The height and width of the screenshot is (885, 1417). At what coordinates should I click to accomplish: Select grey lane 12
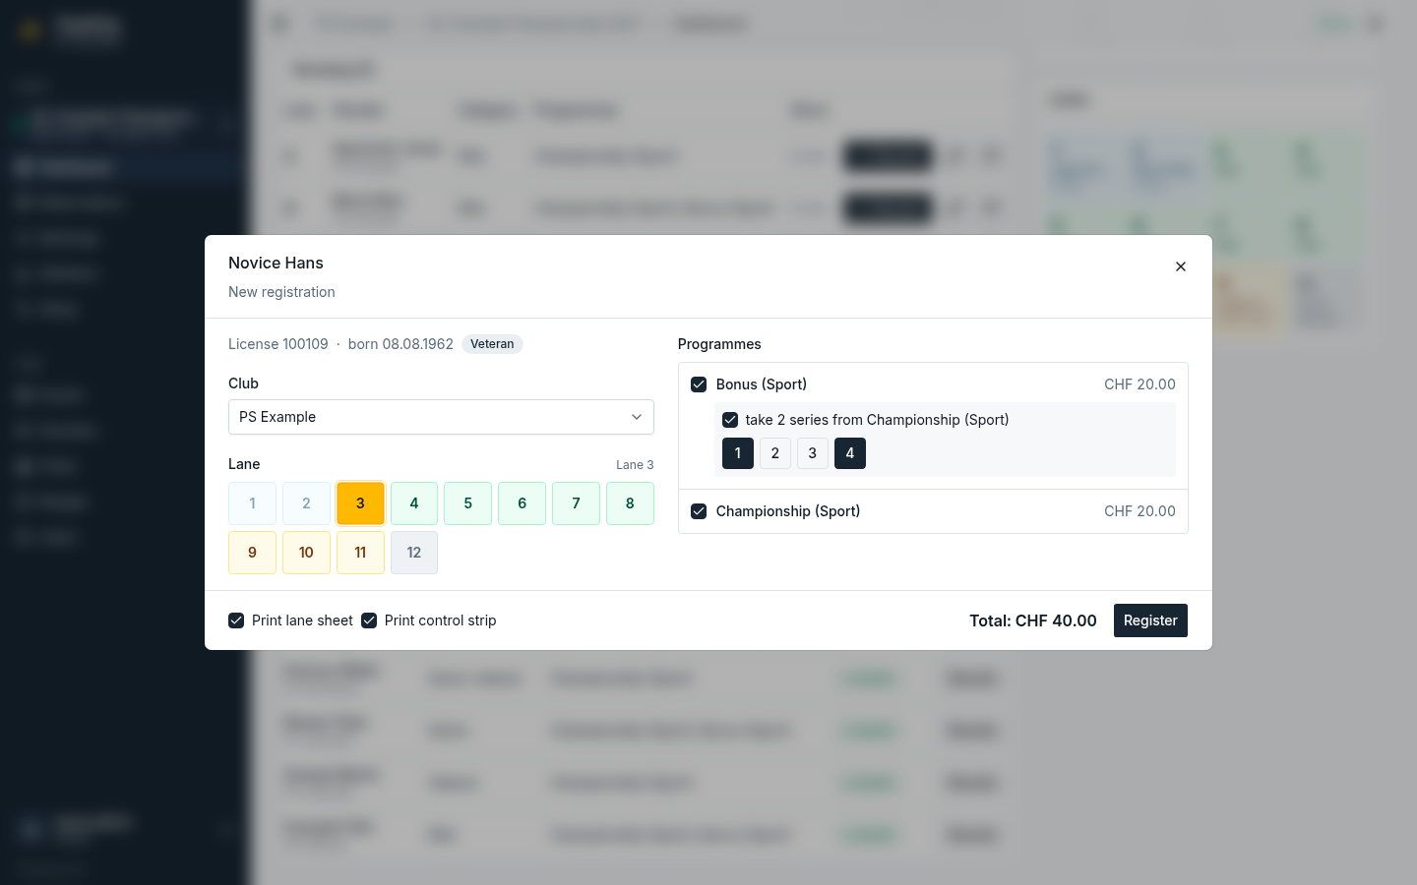click(x=414, y=553)
